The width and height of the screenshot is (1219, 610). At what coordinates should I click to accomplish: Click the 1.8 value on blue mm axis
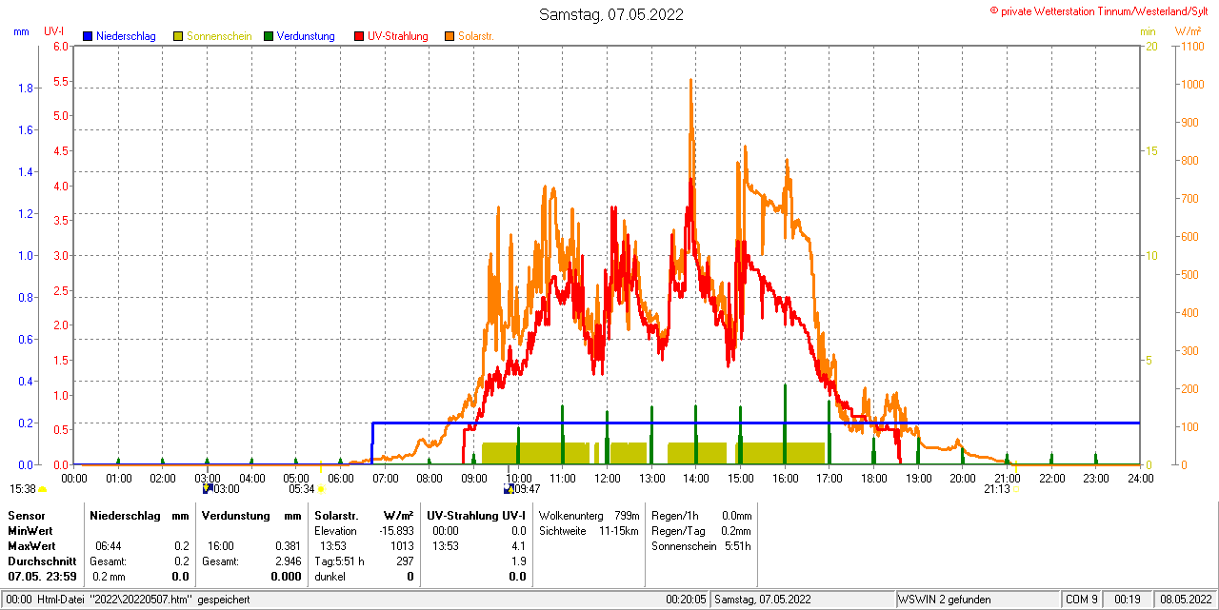click(26, 88)
